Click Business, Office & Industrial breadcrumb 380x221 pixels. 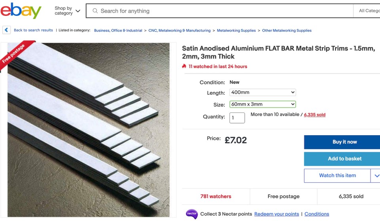coord(118,30)
